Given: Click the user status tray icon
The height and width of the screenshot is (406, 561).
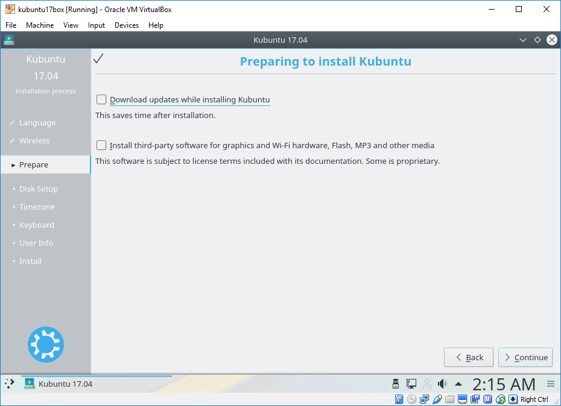Looking at the screenshot, I should (427, 384).
